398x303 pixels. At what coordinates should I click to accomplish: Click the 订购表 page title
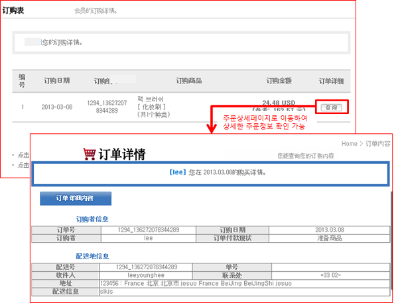click(x=13, y=11)
